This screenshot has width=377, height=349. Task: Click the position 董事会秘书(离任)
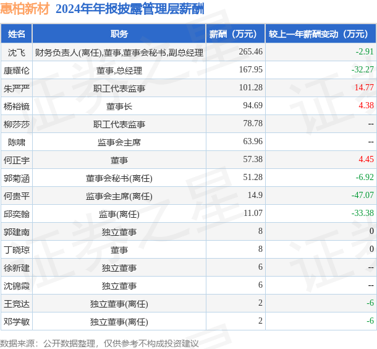click(119, 178)
